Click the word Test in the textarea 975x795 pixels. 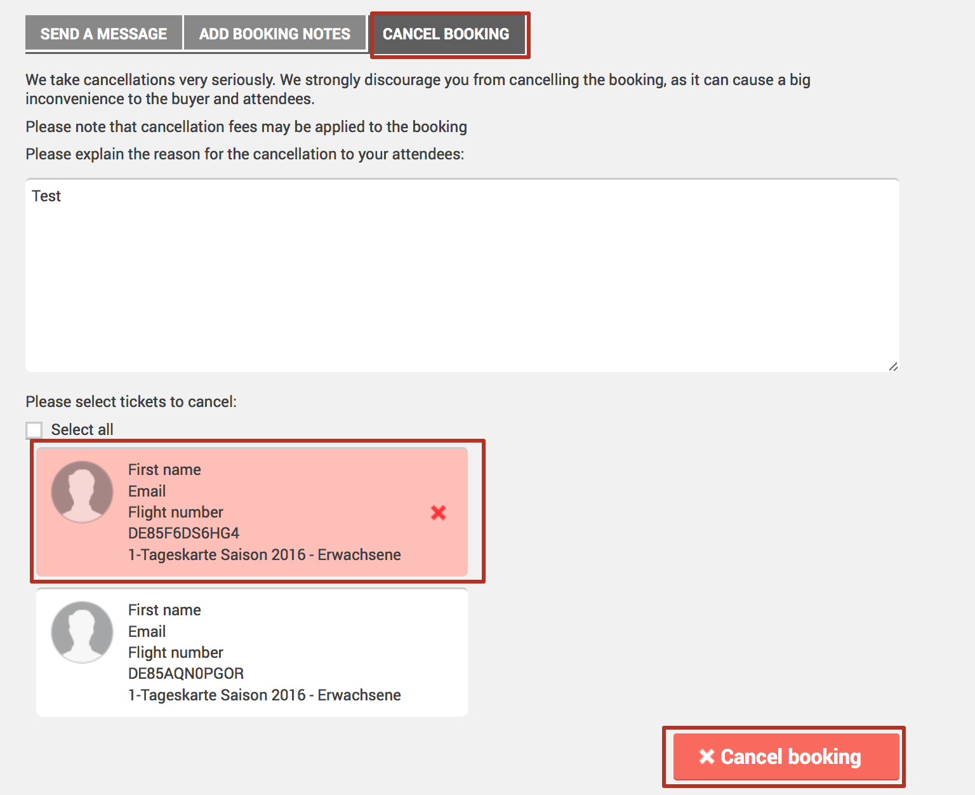pos(46,196)
